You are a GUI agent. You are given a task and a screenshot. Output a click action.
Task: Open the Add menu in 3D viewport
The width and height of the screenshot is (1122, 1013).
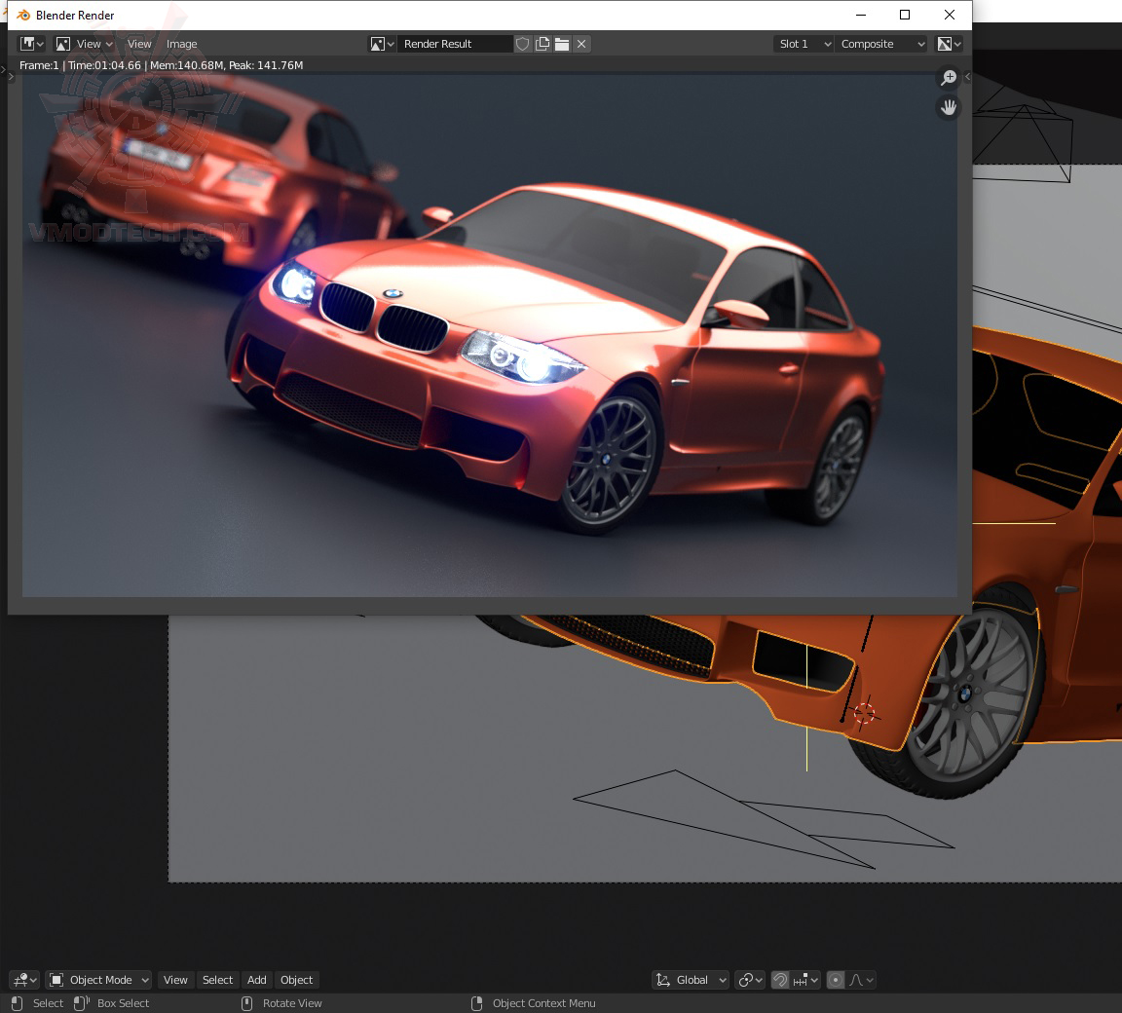[x=257, y=980]
